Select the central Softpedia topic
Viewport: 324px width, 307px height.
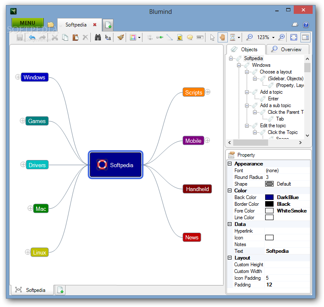pos(116,165)
